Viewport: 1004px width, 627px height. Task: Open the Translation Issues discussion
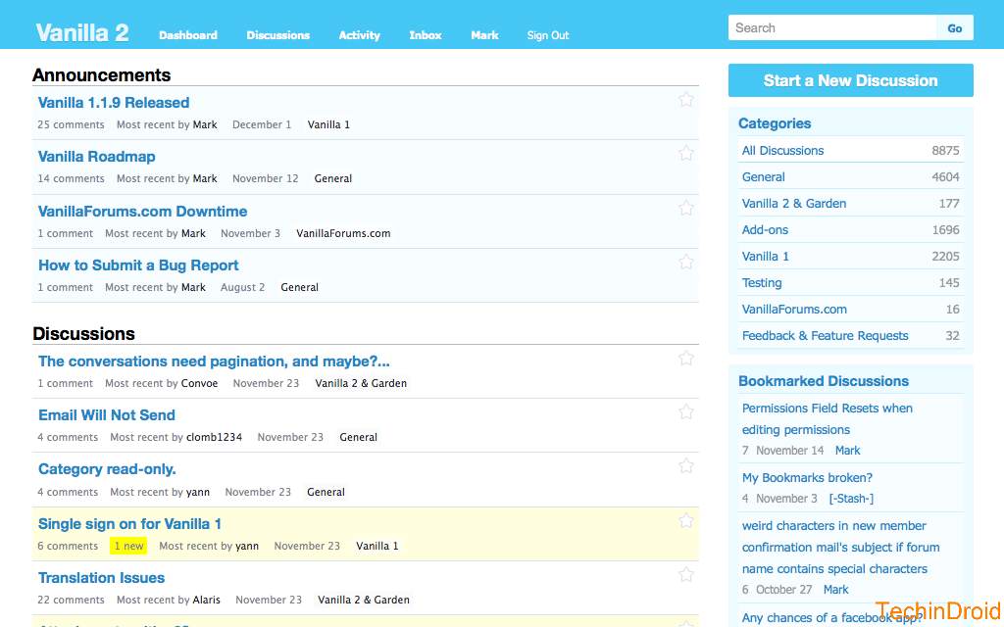click(x=101, y=578)
